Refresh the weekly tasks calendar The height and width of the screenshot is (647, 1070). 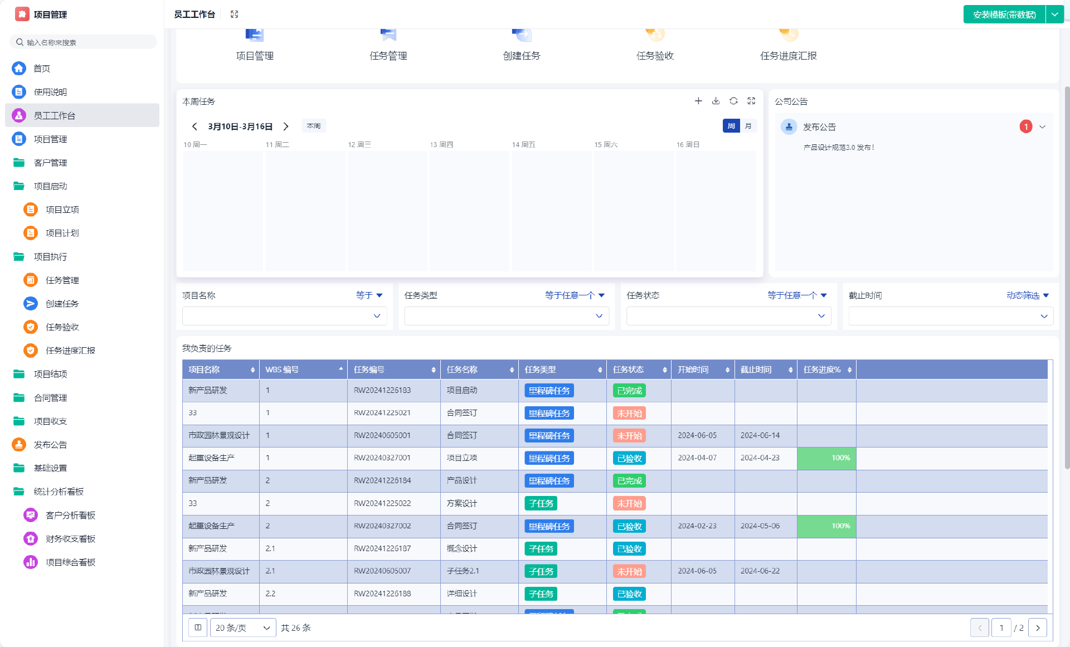pos(733,101)
